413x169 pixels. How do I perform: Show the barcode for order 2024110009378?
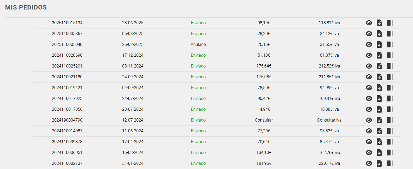[390, 142]
